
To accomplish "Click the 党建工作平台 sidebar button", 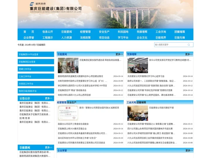I will click(36, 69).
